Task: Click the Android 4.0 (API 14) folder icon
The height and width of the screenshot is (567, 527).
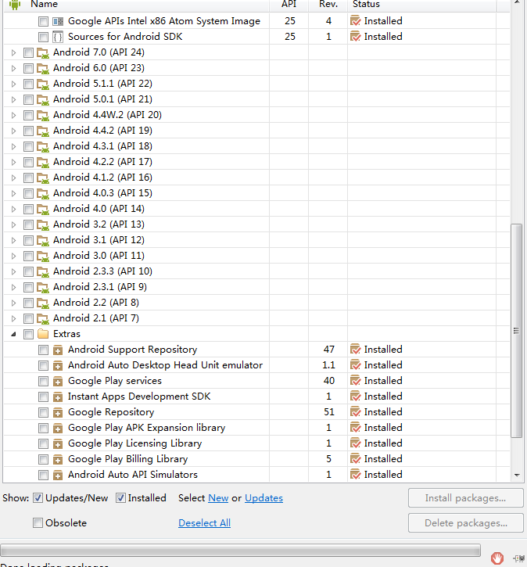Action: [43, 209]
